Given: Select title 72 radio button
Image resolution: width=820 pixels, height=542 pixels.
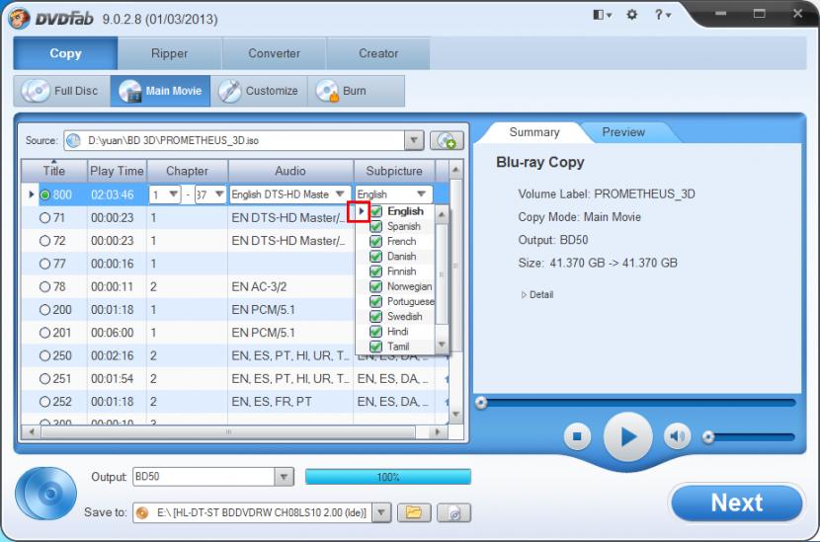Looking at the screenshot, I should 45,241.
